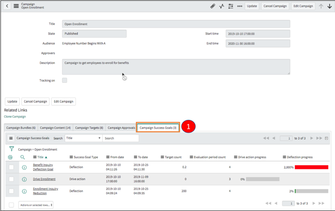The width and height of the screenshot is (335, 211).
Task: Click the back arrow in the header
Action: coord(7,6)
